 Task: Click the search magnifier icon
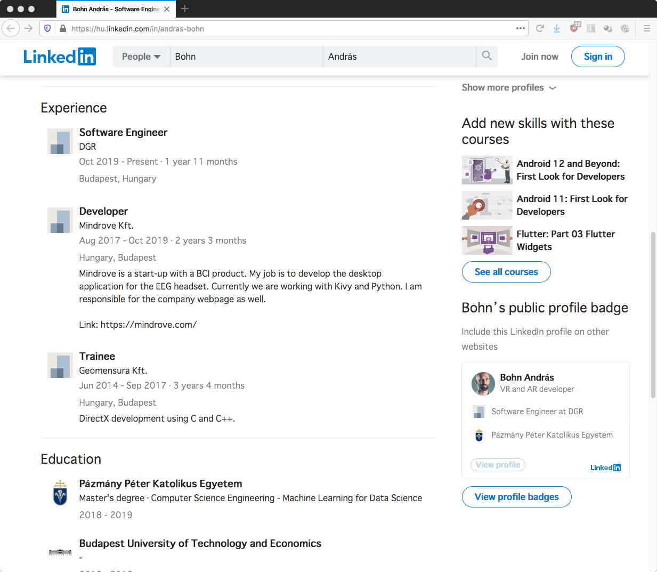(x=486, y=56)
